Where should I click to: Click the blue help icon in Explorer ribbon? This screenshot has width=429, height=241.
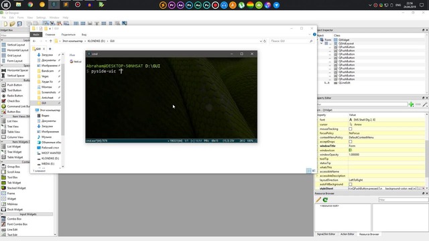click(x=314, y=34)
